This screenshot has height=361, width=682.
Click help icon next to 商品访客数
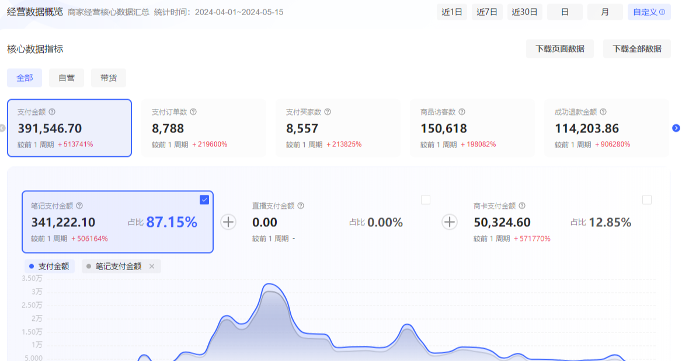[x=462, y=112]
